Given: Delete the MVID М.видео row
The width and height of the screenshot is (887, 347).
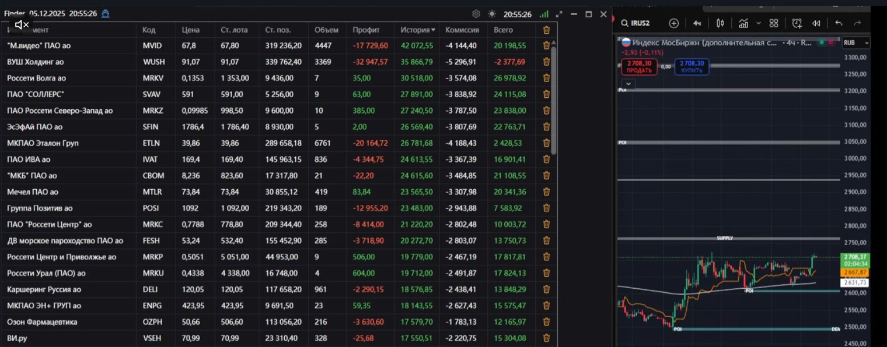Looking at the screenshot, I should pyautogui.click(x=546, y=45).
